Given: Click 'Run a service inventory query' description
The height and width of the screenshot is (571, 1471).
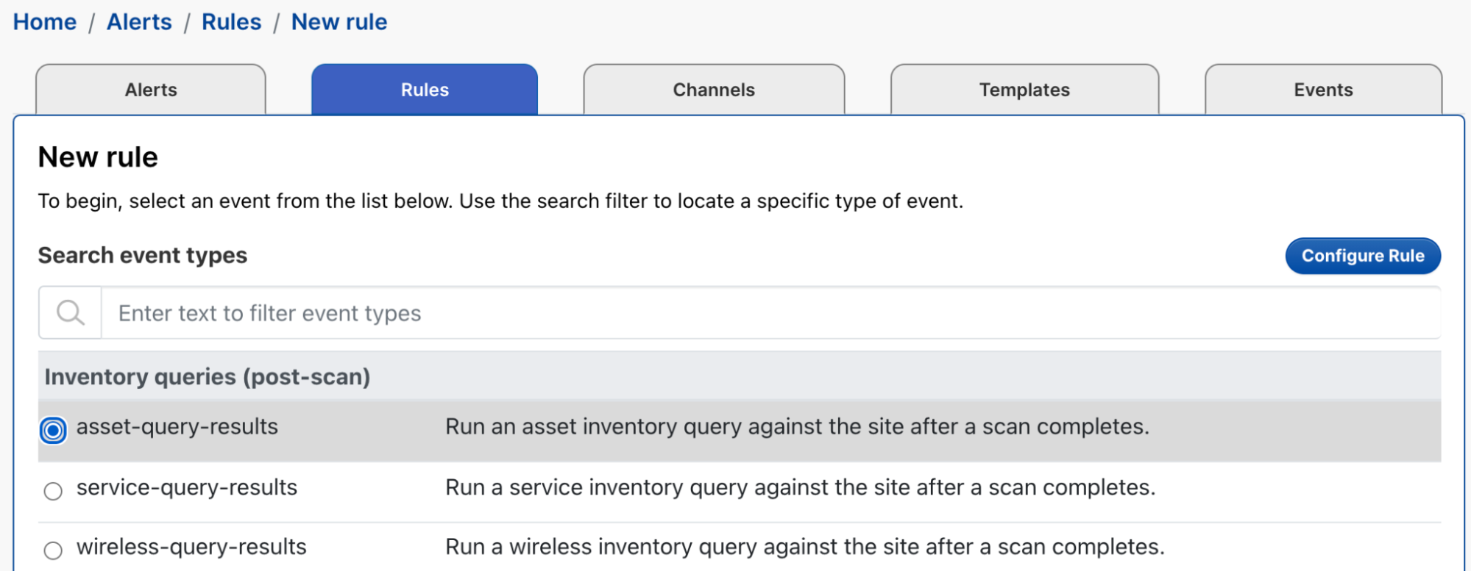Looking at the screenshot, I should coord(801,488).
